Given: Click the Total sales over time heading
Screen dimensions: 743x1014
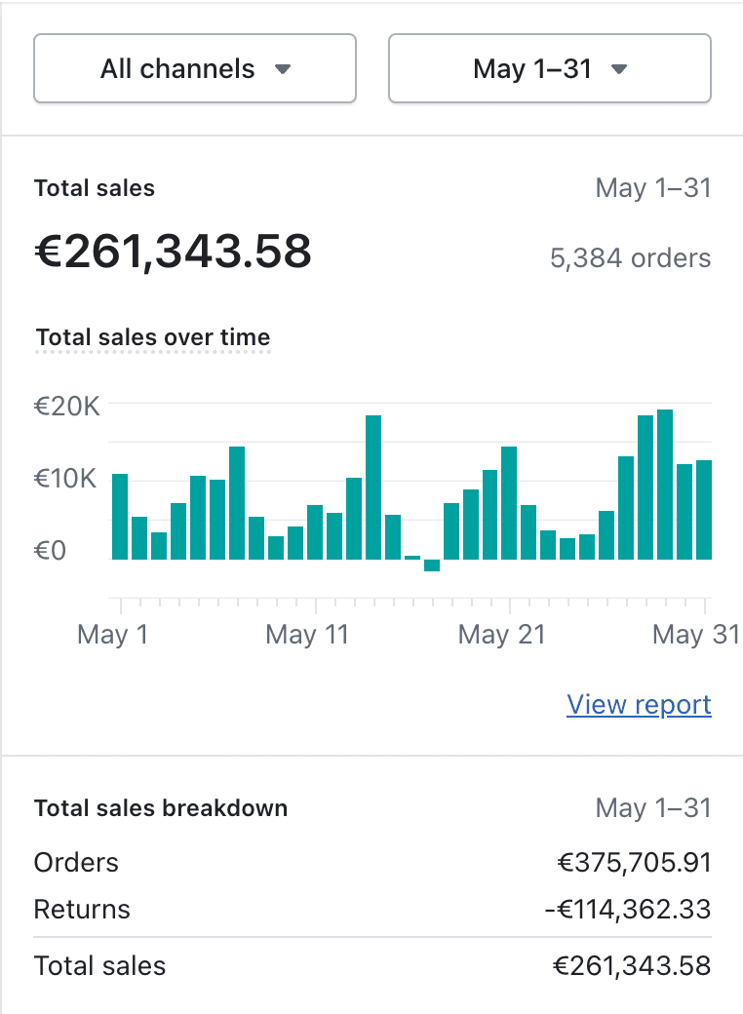Looking at the screenshot, I should (x=153, y=337).
